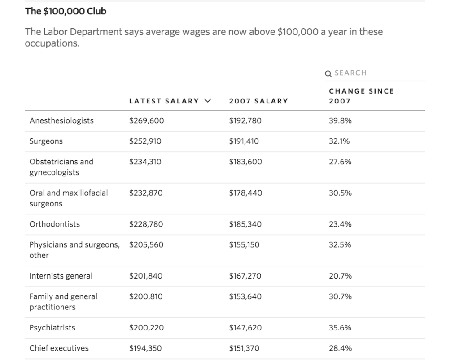Select the Orthodontists row label
Viewport: 459px width, 360px height.
coord(55,224)
